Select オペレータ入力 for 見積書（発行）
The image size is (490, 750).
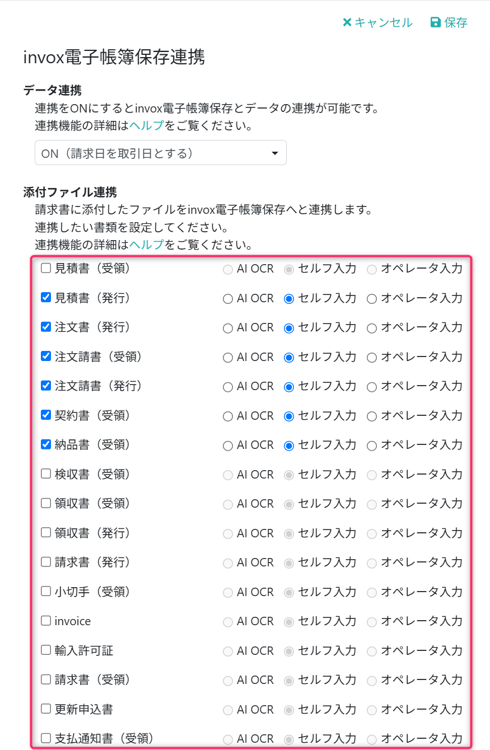(x=372, y=299)
